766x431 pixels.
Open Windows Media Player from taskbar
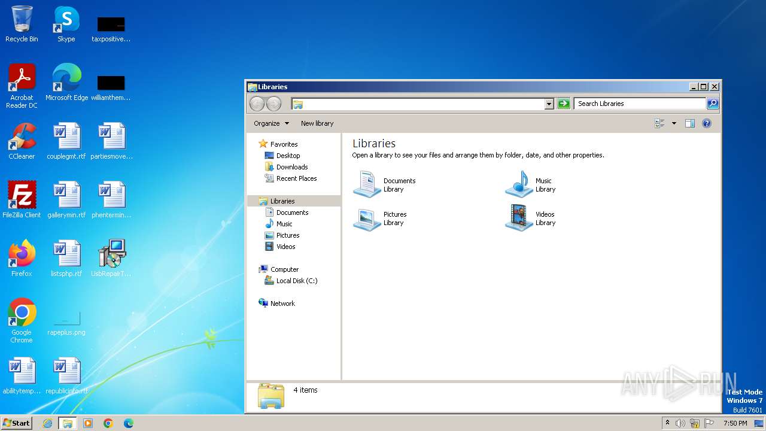(88, 423)
